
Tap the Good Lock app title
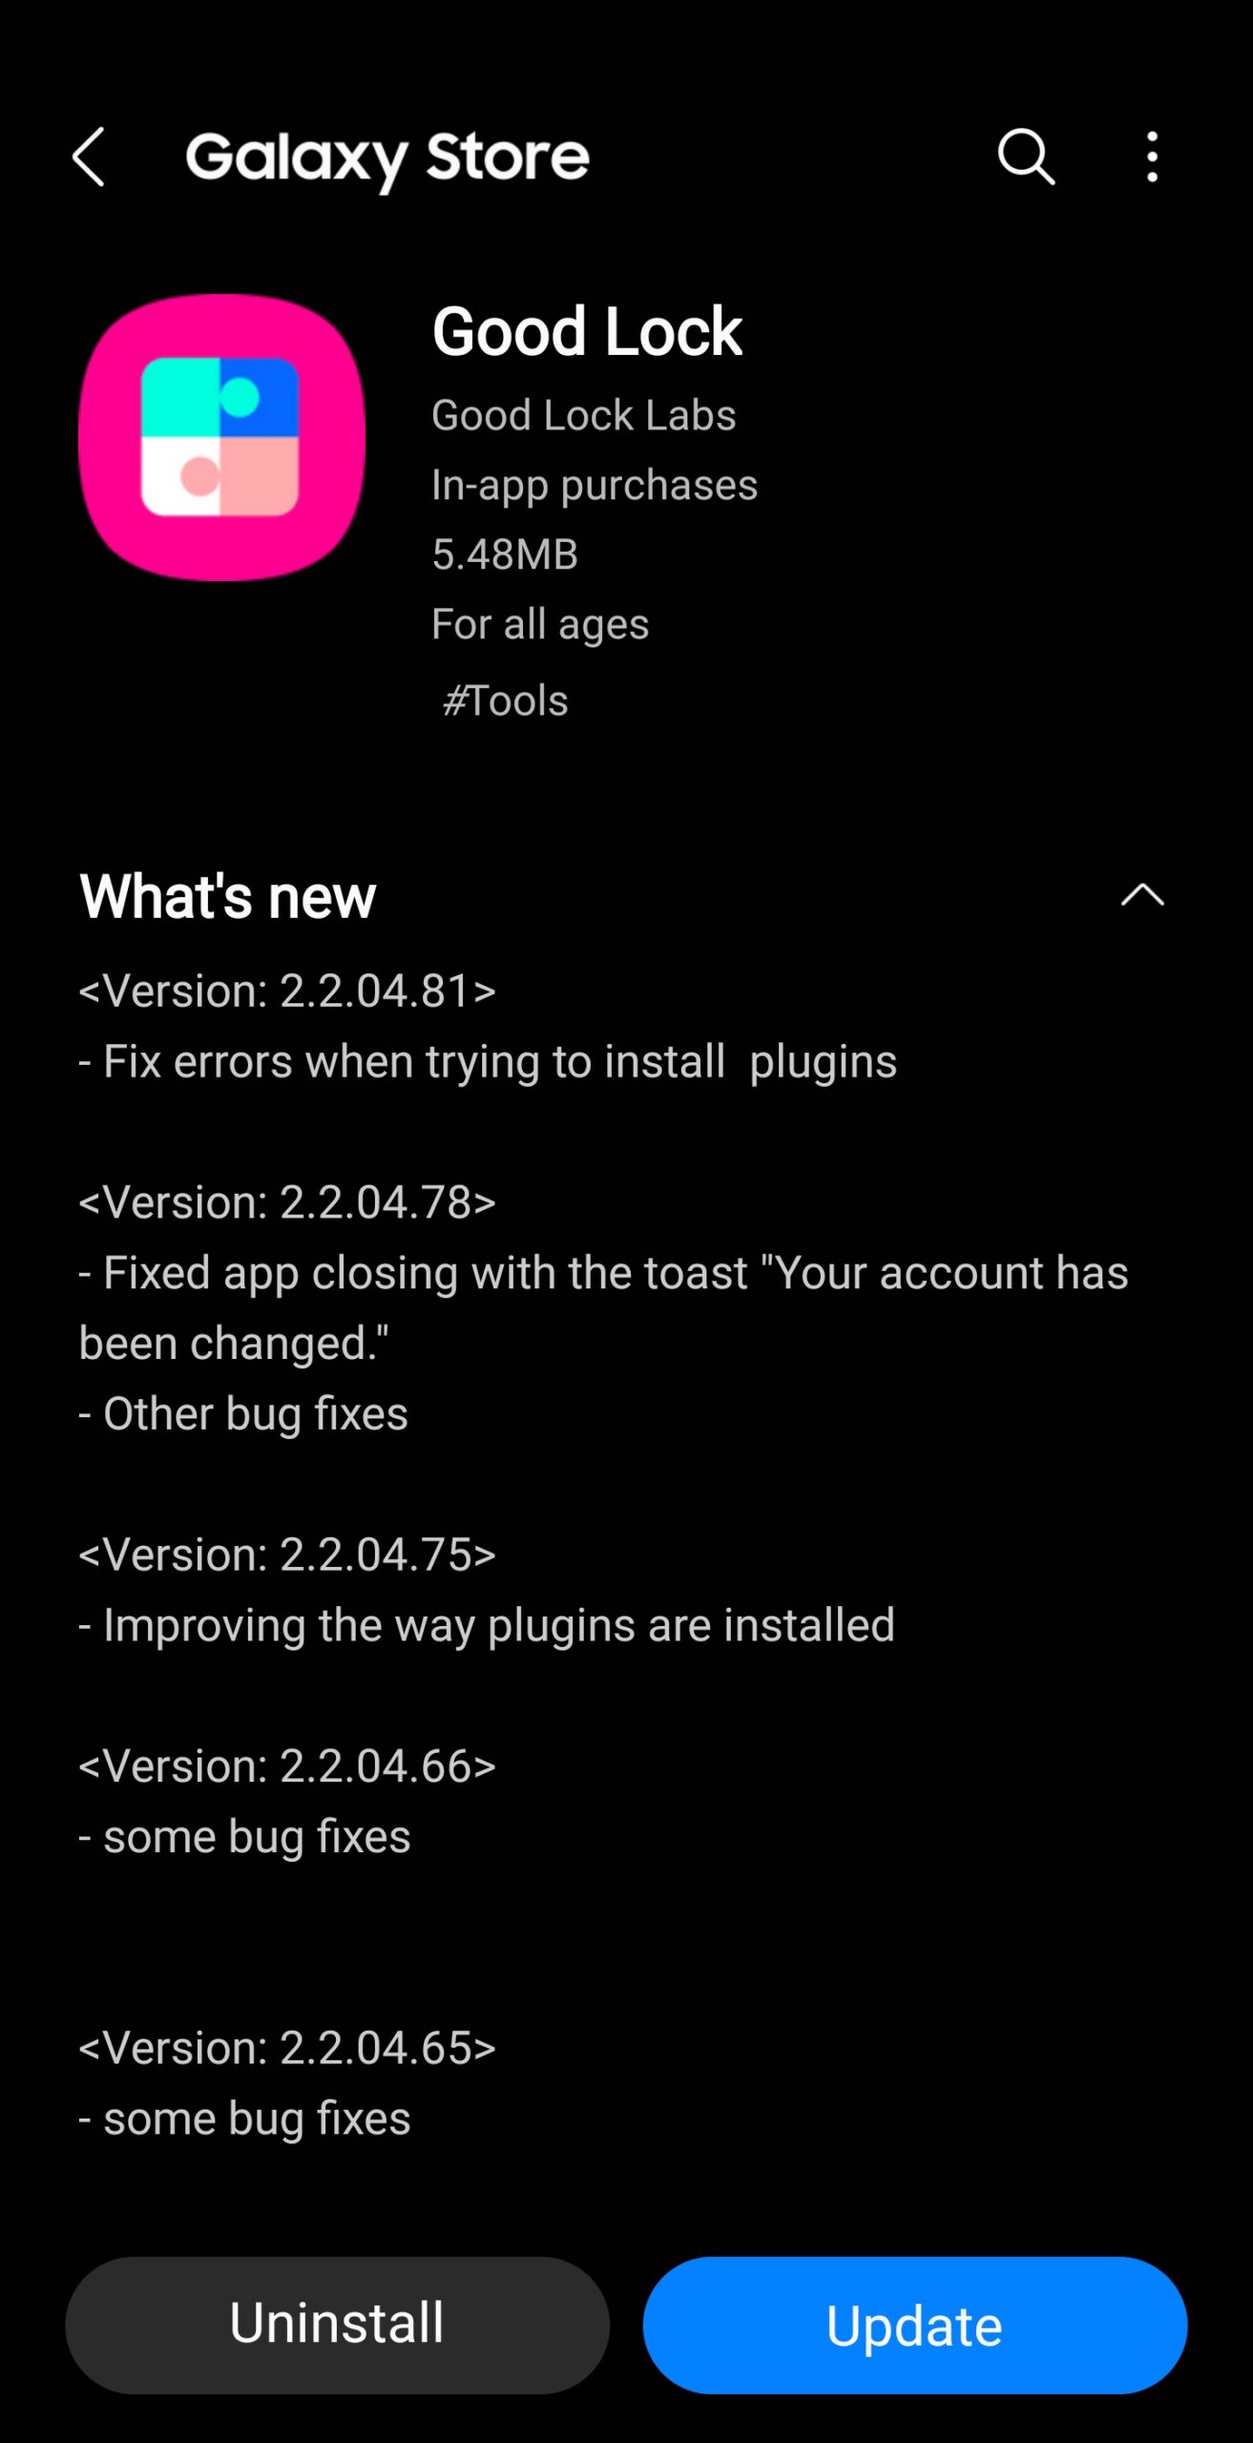click(586, 332)
